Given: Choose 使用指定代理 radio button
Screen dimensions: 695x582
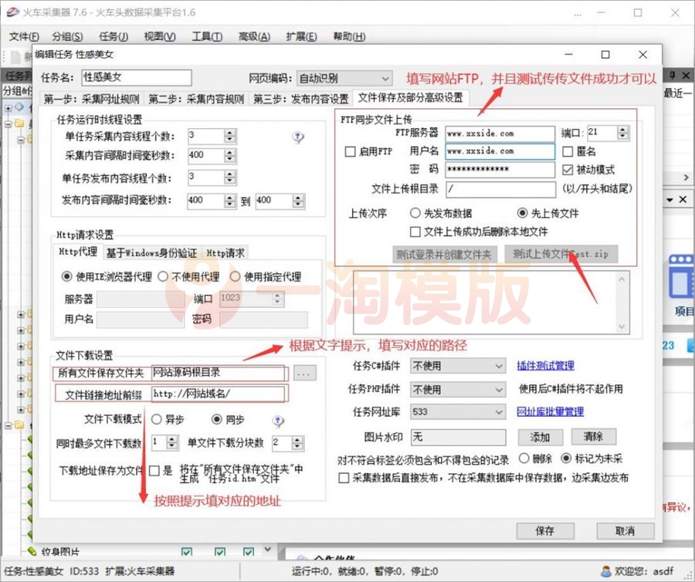Looking at the screenshot, I should pyautogui.click(x=235, y=277).
